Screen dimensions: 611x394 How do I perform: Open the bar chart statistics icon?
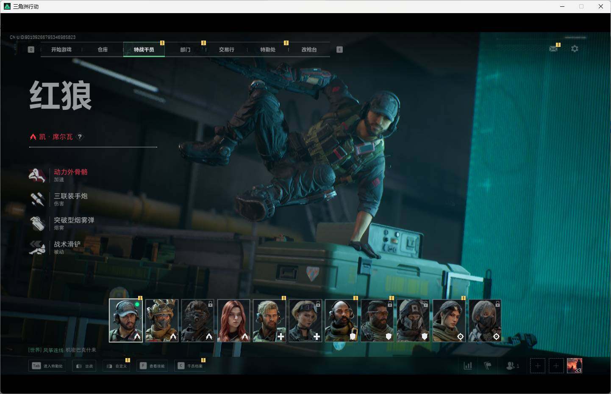point(468,366)
